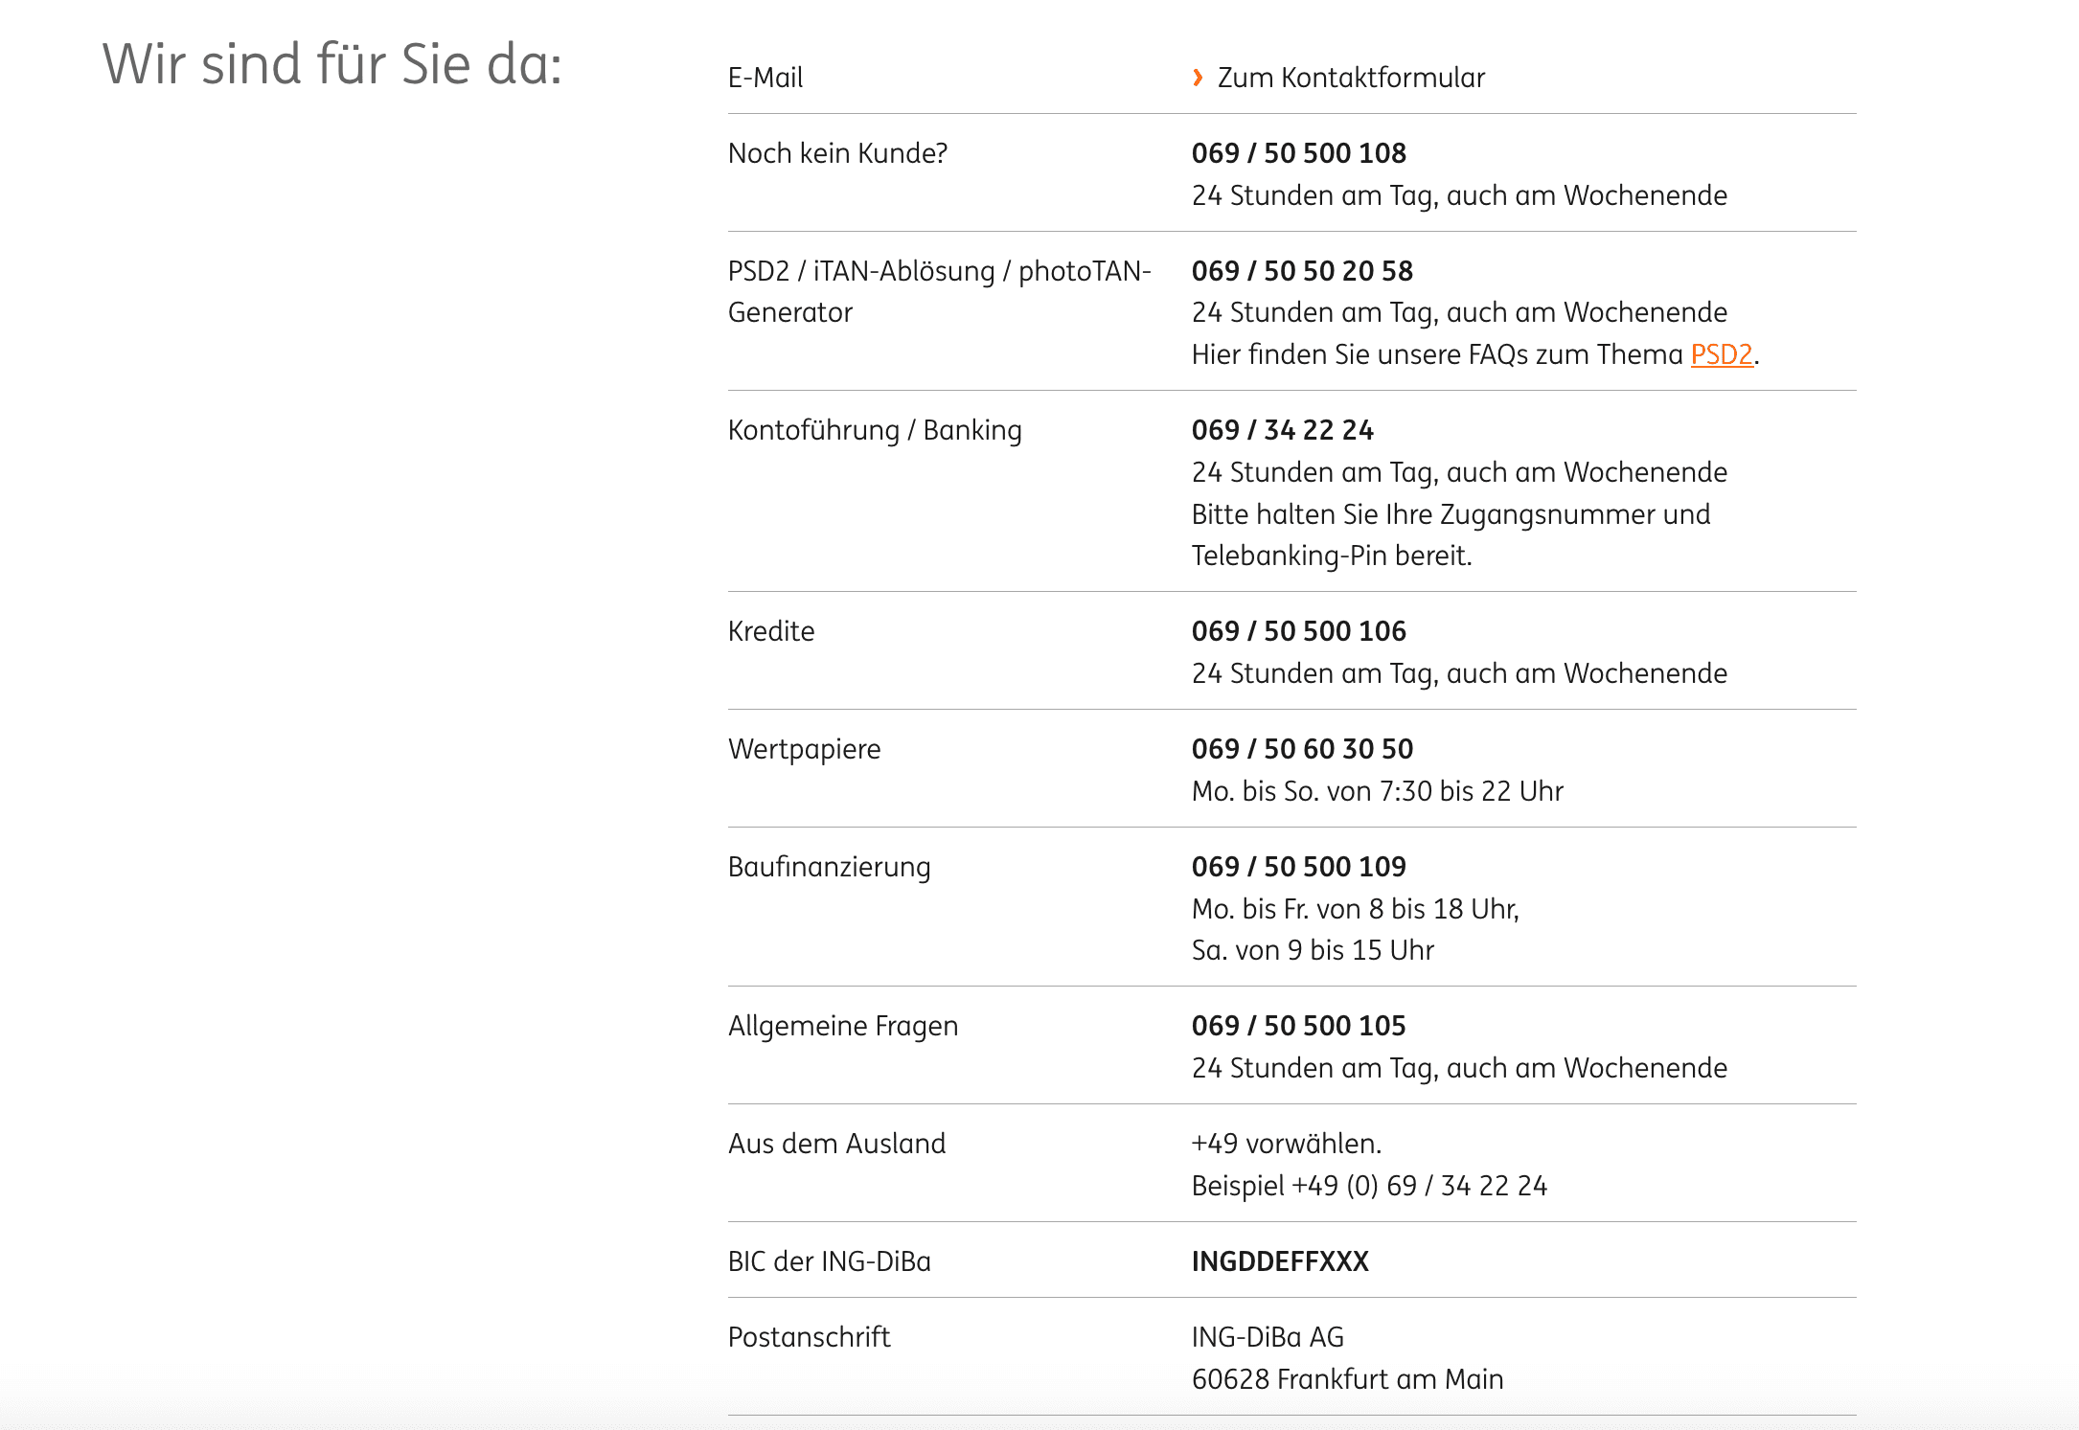Image resolution: width=2079 pixels, height=1430 pixels.
Task: Click the E-Mail row label
Action: [x=765, y=78]
